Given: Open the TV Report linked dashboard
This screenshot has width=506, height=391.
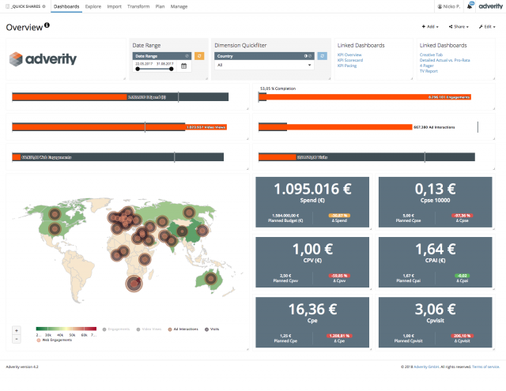Looking at the screenshot, I should pyautogui.click(x=429, y=70).
